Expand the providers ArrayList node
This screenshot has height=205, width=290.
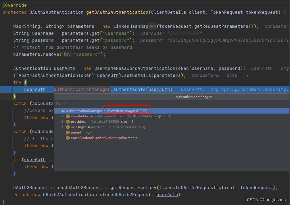click(62, 121)
